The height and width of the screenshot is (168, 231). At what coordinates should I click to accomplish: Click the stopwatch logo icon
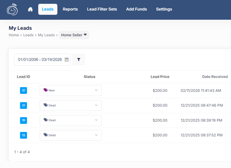pyautogui.click(x=12, y=10)
